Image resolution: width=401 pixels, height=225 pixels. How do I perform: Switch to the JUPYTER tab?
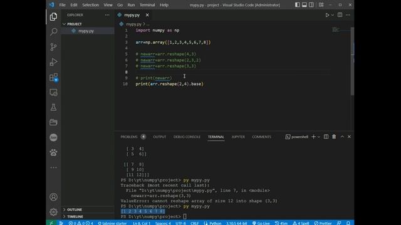[238, 137]
